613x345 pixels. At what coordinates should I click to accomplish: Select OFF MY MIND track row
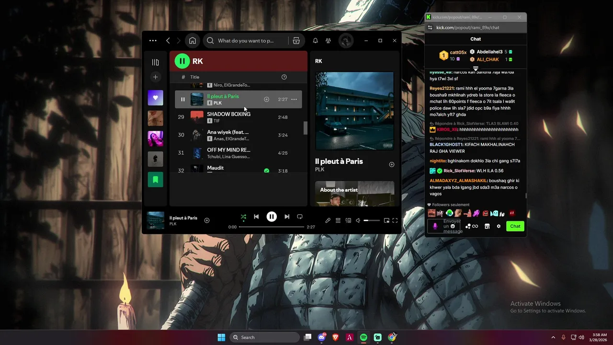tap(238, 153)
